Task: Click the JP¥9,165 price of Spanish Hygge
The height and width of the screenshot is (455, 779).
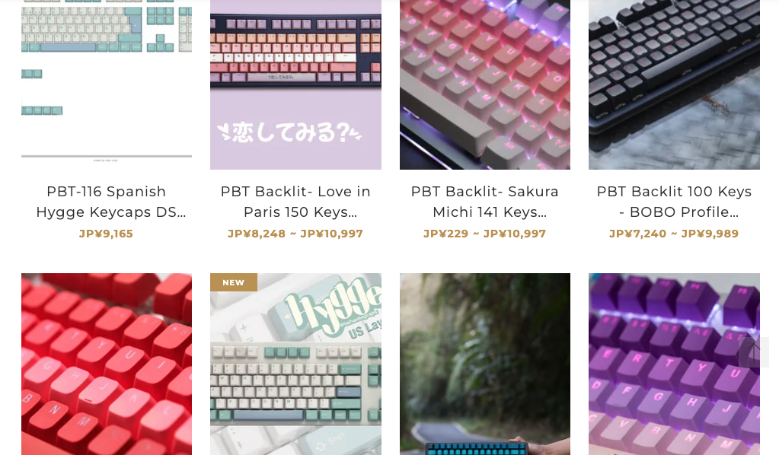Action: point(107,234)
